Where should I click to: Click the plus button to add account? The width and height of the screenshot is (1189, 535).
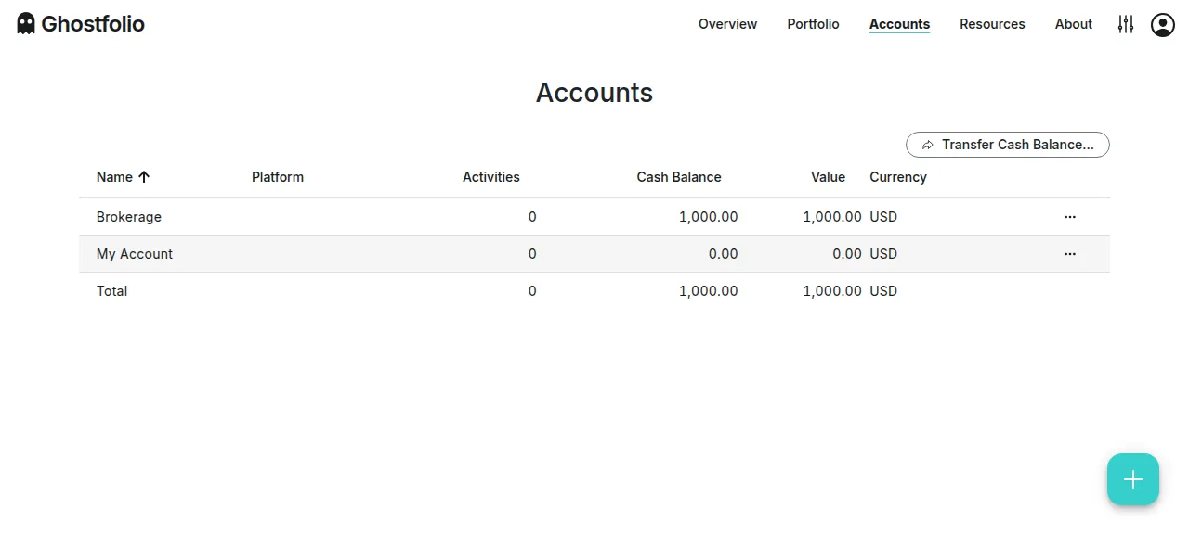1133,479
